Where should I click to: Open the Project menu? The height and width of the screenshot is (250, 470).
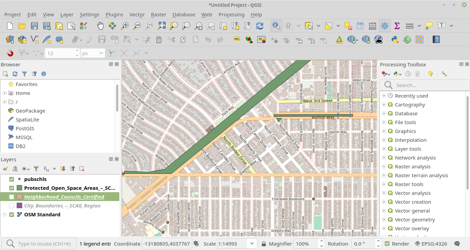pyautogui.click(x=13, y=15)
